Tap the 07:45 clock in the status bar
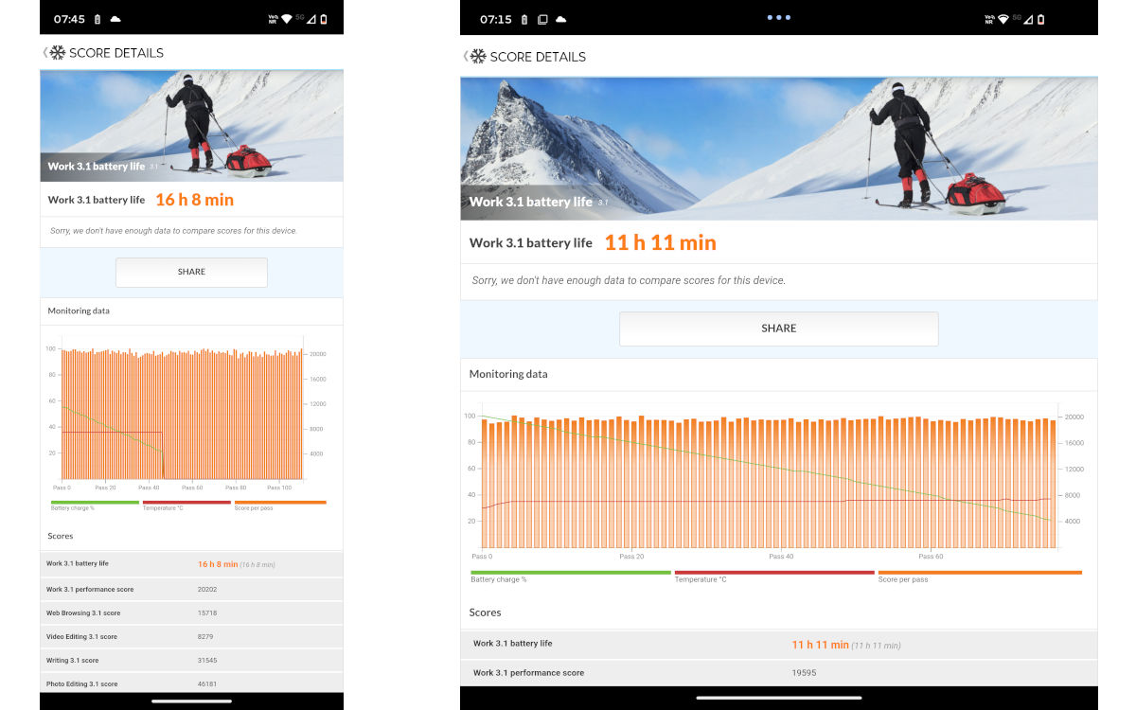Screen dimensions: 1136x710 (x=69, y=19)
